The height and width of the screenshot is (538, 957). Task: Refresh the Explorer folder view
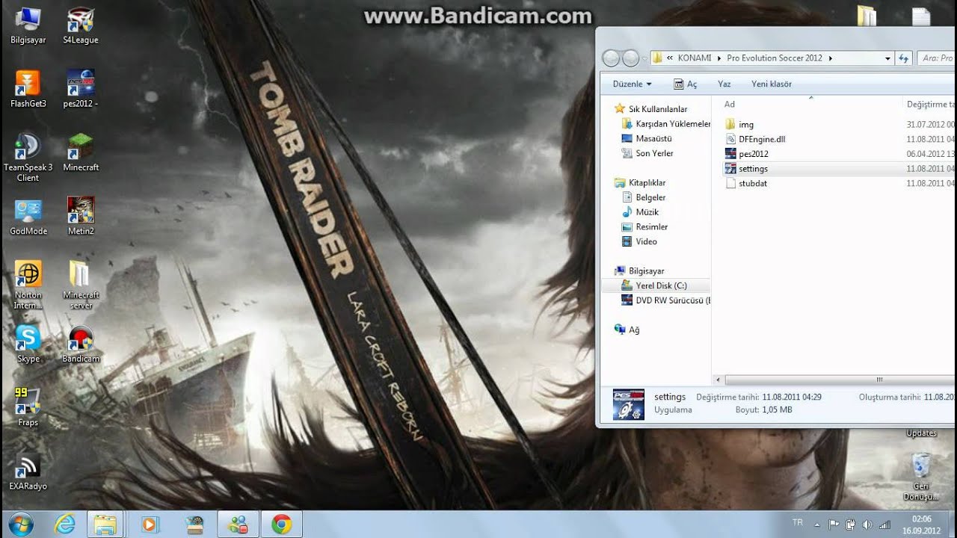tap(904, 58)
